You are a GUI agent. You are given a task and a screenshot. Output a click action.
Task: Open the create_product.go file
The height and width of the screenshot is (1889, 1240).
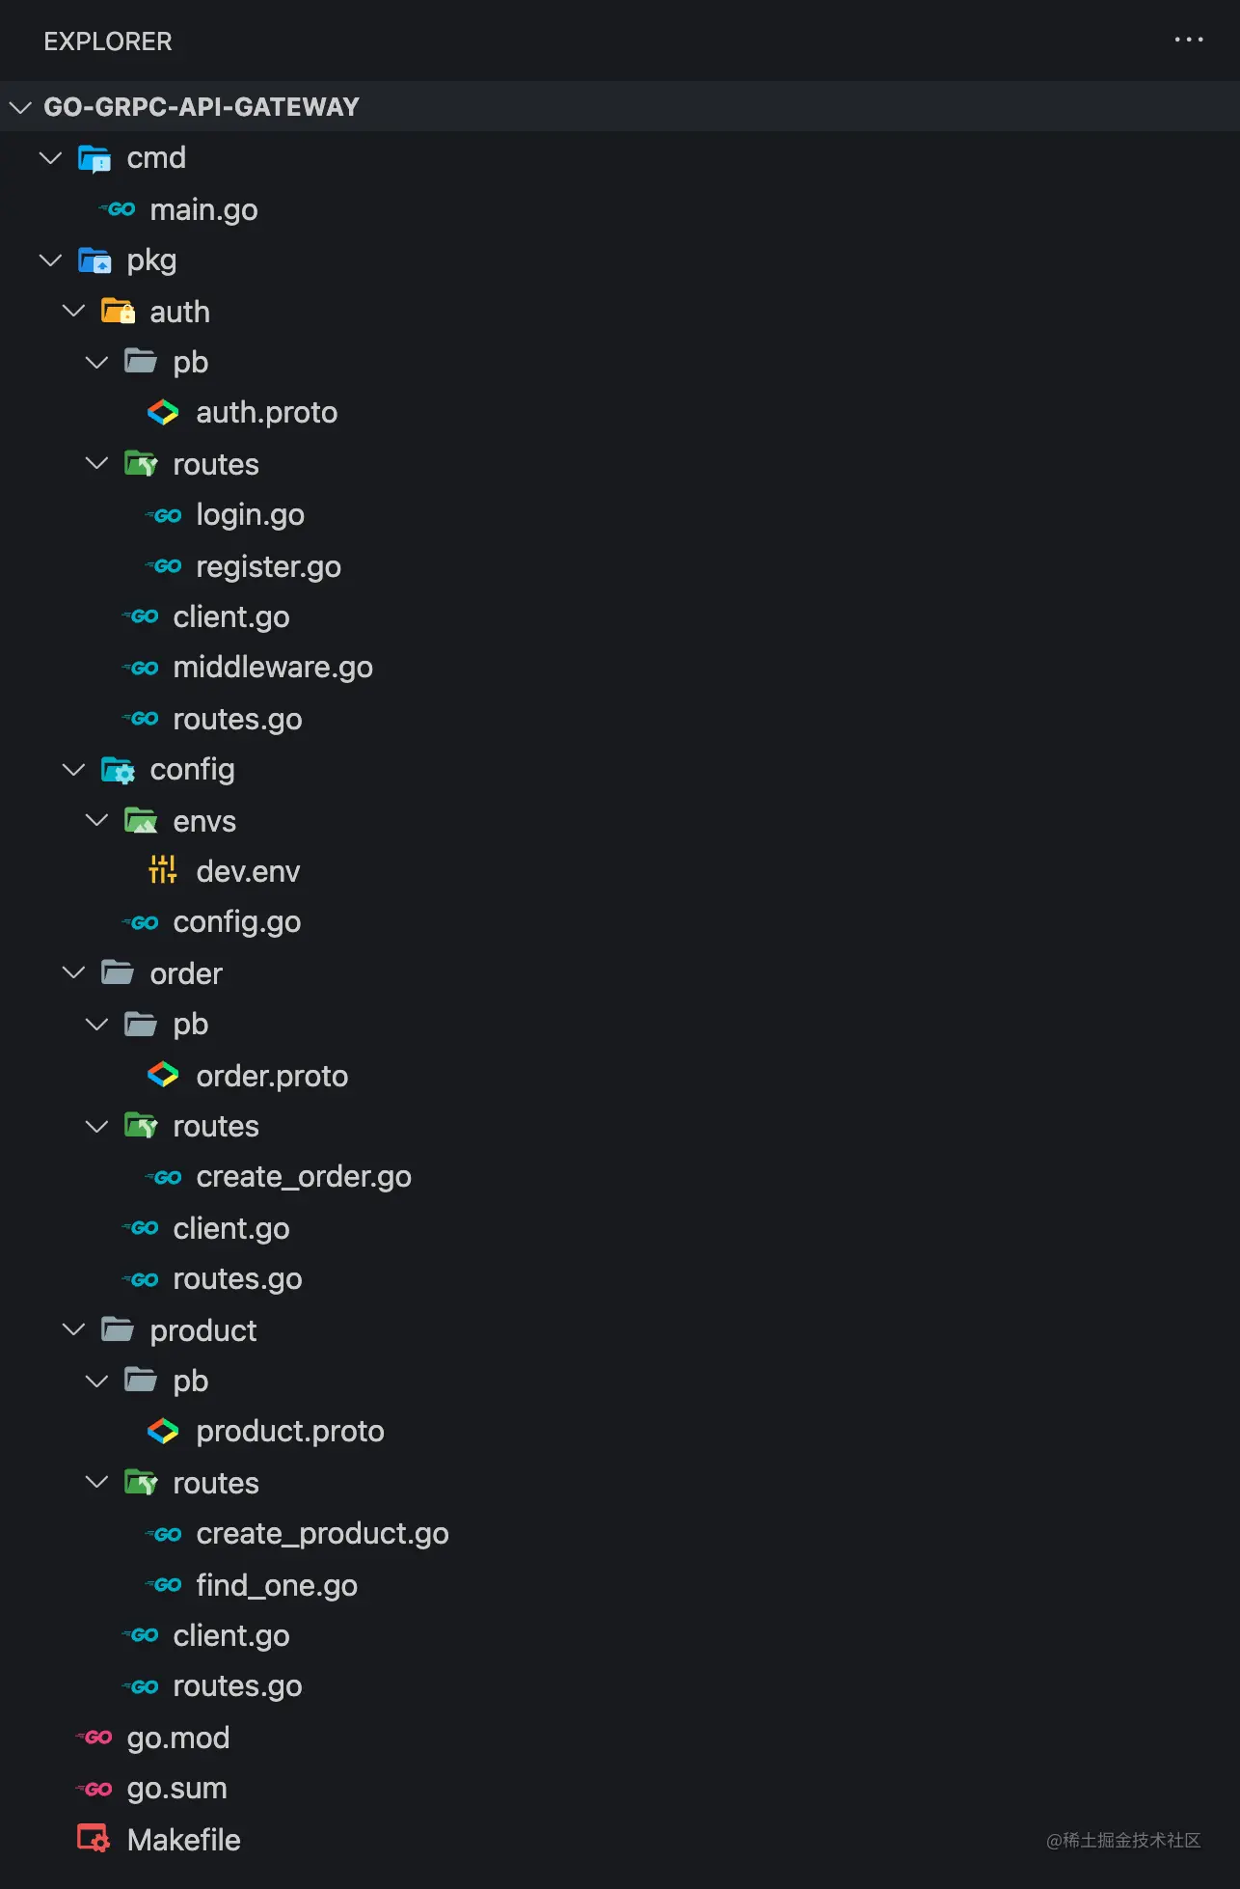tap(322, 1534)
